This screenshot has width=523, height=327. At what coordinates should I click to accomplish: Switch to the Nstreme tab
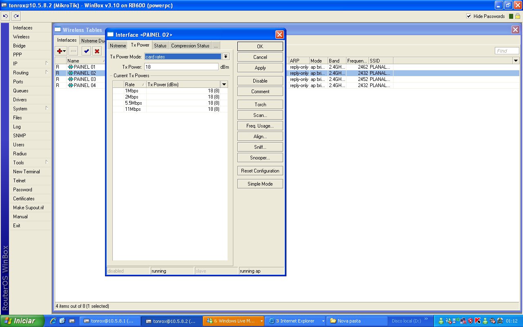(x=118, y=46)
